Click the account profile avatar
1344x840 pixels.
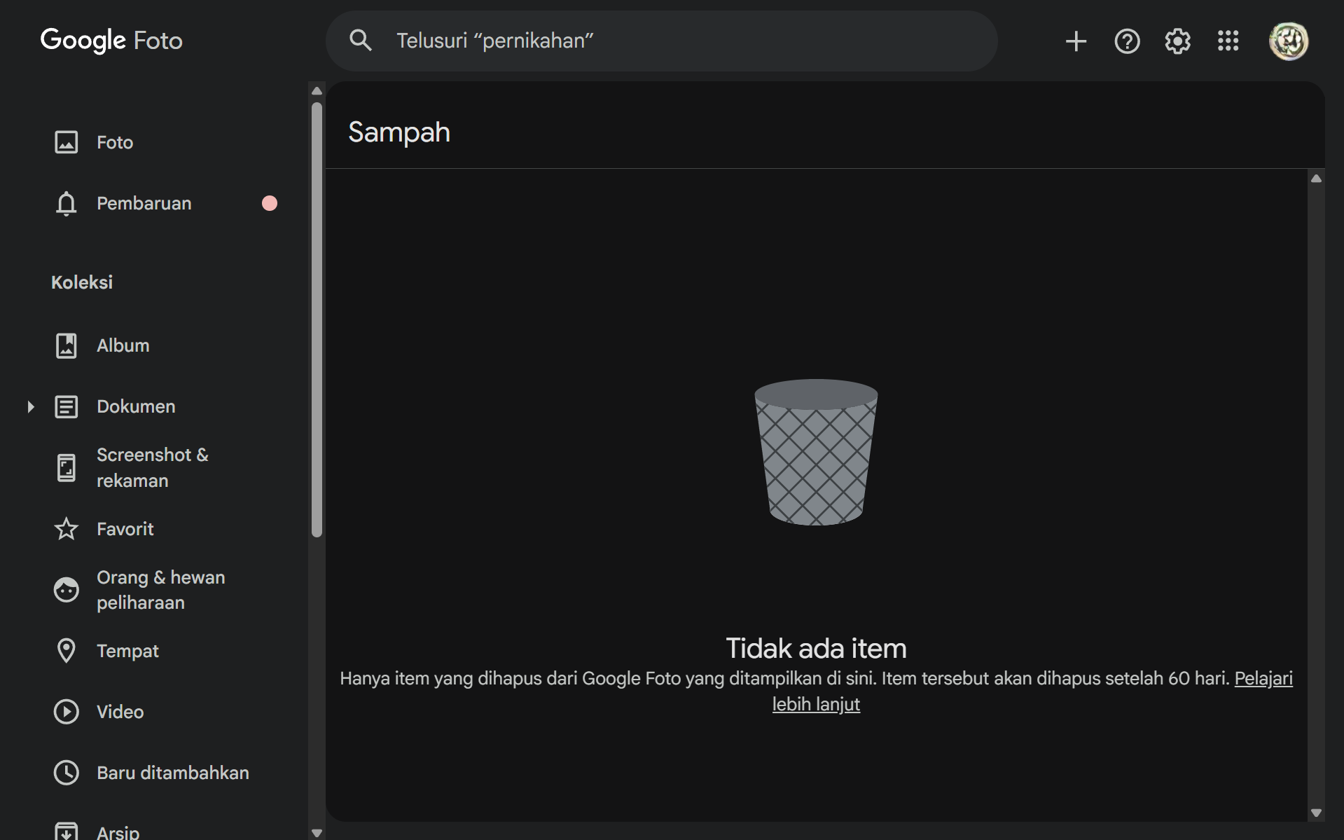(1288, 41)
